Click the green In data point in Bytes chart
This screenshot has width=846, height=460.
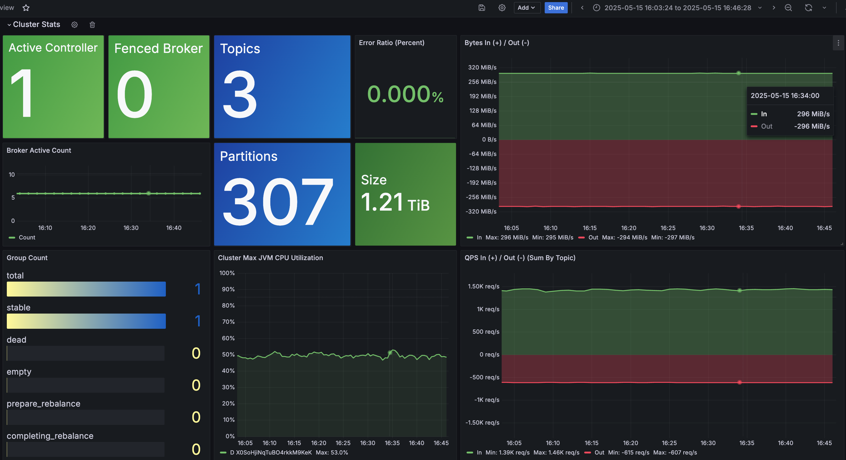(739, 73)
